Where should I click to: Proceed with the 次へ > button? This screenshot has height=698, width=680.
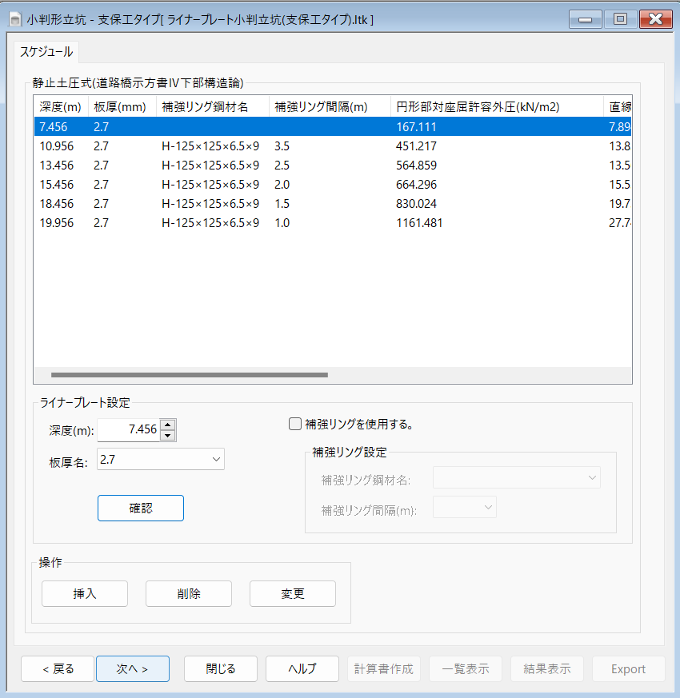(133, 669)
